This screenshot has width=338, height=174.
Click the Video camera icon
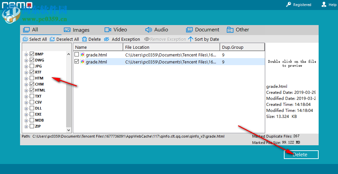click(108, 29)
